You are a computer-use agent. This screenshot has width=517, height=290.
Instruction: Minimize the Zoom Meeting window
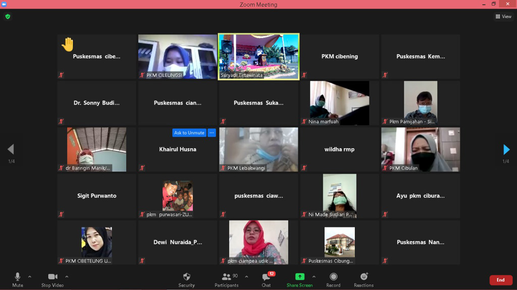[x=484, y=4]
